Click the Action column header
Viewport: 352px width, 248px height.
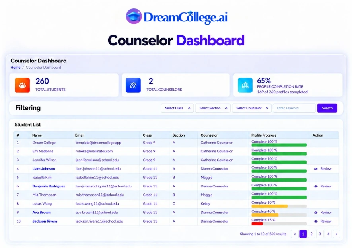(x=318, y=135)
